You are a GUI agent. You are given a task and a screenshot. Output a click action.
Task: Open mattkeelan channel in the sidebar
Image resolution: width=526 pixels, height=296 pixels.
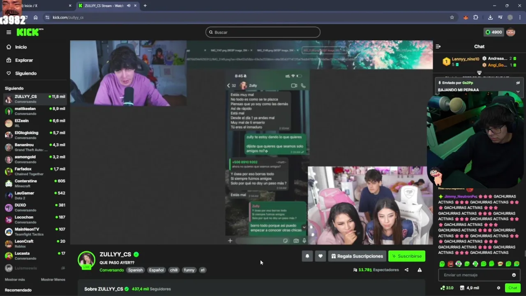35,111
